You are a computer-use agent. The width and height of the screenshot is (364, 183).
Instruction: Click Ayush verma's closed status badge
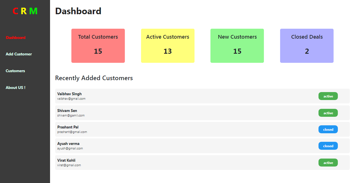point(328,146)
